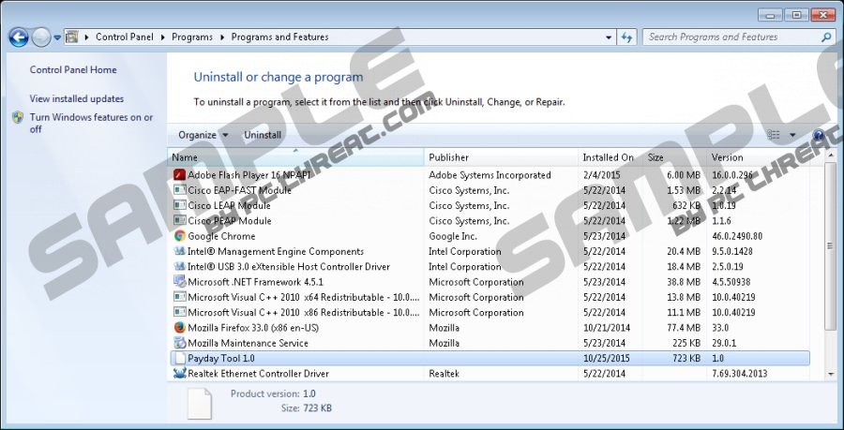Open the Organize dropdown menu
The image size is (844, 430).
click(203, 135)
